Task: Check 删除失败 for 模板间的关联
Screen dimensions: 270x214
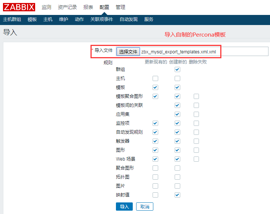Action: [x=196, y=105]
